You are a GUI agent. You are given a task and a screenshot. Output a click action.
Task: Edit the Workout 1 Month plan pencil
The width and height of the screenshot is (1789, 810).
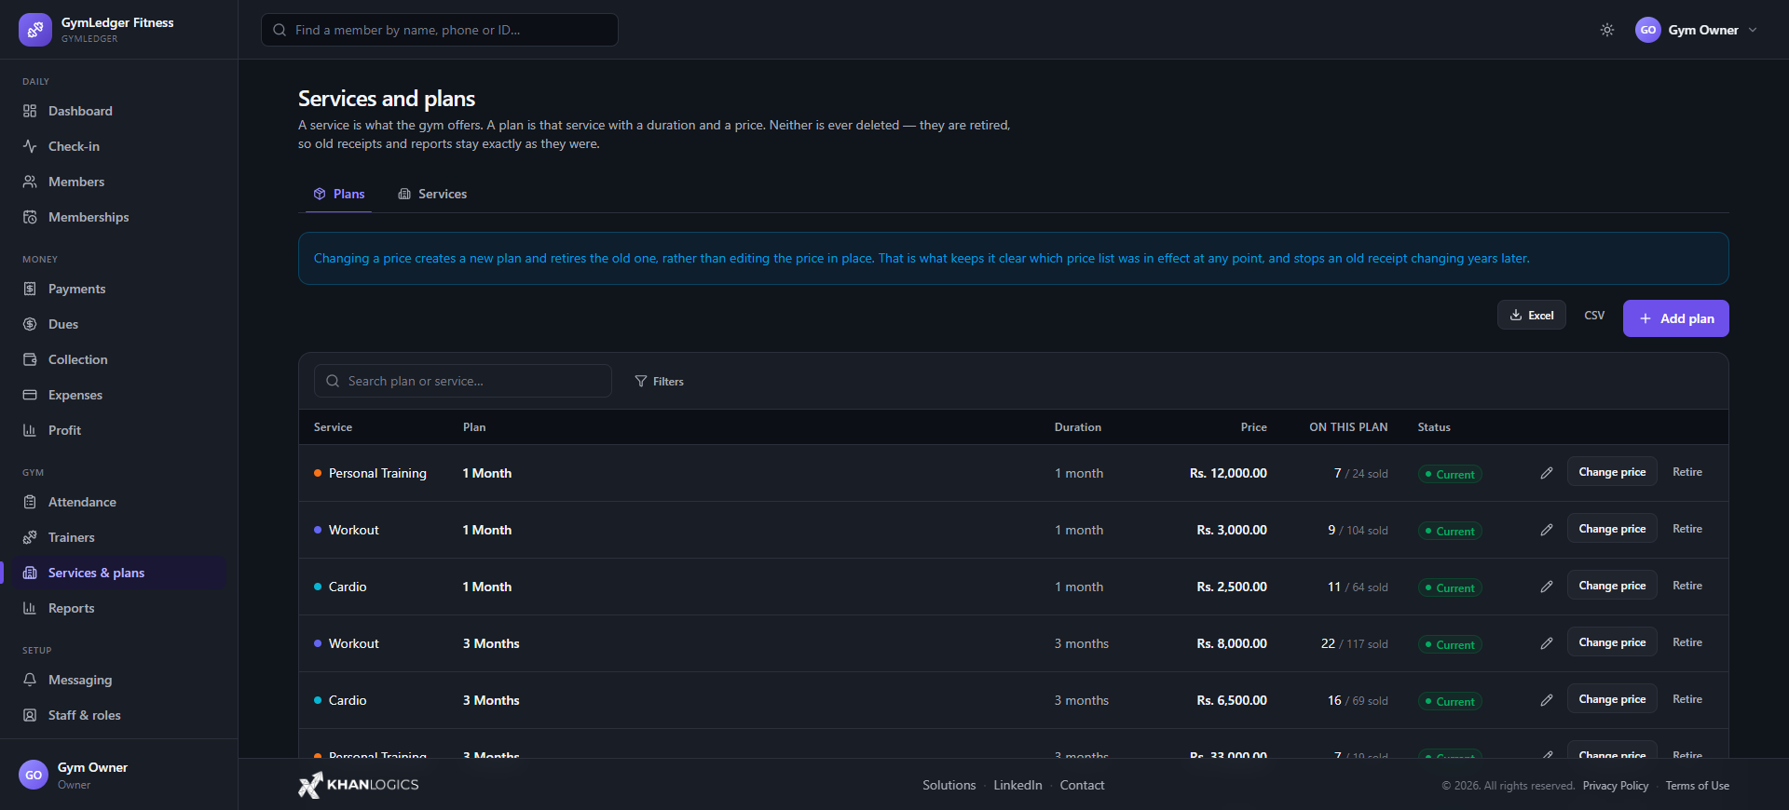point(1547,530)
